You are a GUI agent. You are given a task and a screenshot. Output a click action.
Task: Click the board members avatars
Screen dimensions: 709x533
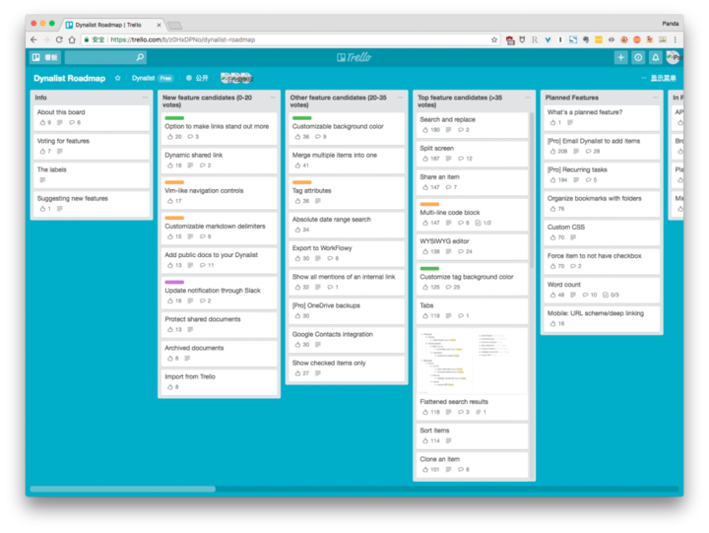coord(236,78)
